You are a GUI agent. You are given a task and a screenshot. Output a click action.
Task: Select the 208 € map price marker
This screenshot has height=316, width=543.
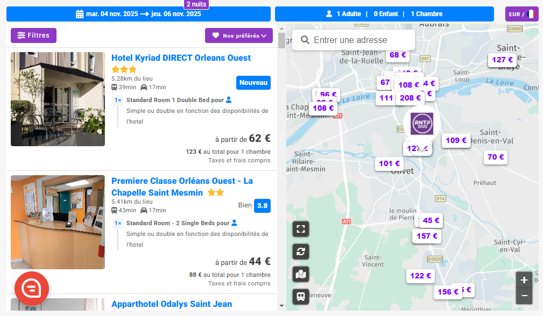(410, 98)
